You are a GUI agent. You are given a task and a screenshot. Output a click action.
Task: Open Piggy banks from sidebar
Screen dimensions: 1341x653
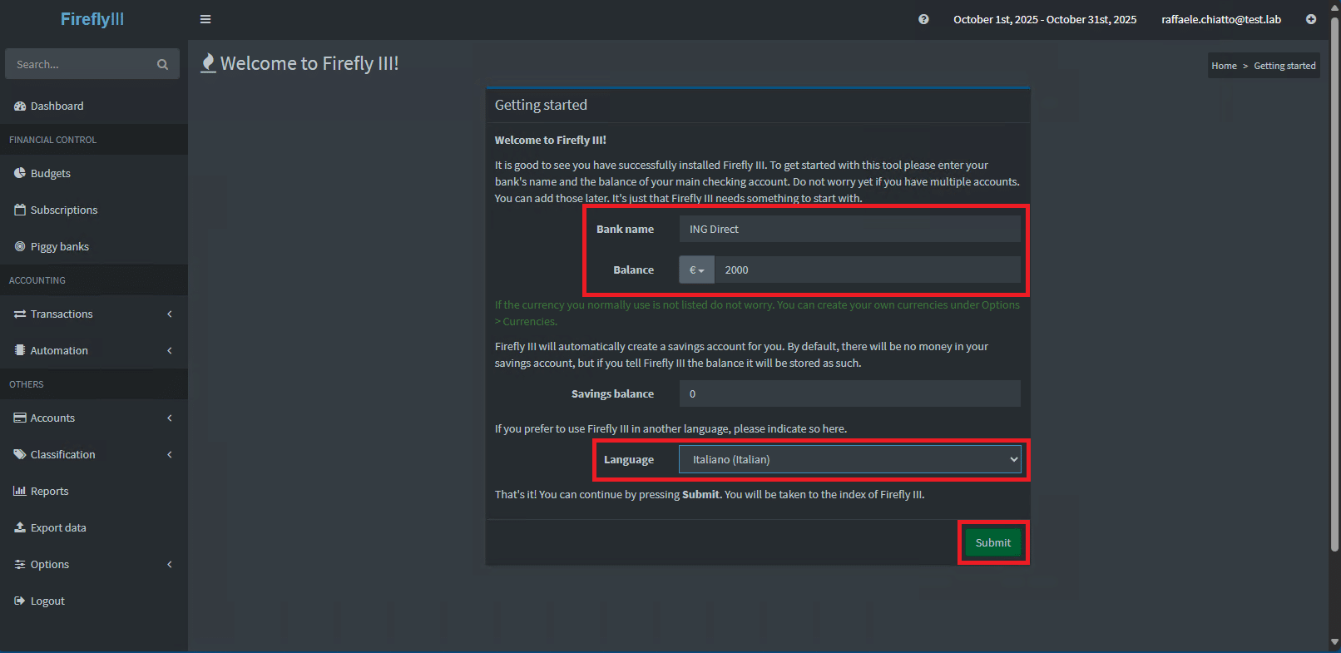[59, 247]
